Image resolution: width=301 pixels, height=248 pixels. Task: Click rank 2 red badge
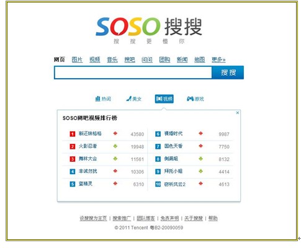click(x=72, y=146)
